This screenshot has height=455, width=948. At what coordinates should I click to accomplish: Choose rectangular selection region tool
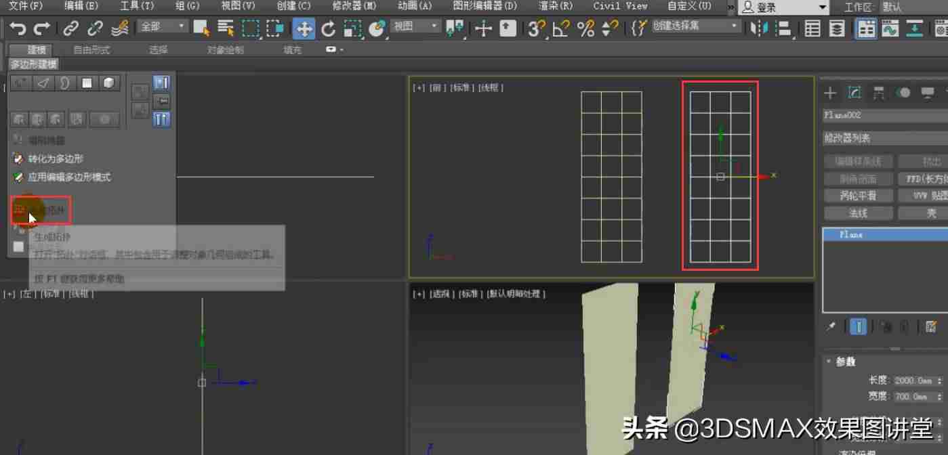click(x=251, y=28)
